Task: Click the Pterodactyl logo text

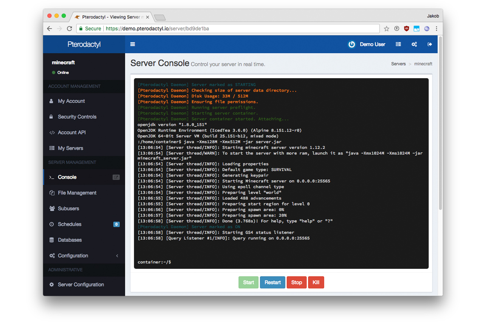Action: tap(84, 44)
